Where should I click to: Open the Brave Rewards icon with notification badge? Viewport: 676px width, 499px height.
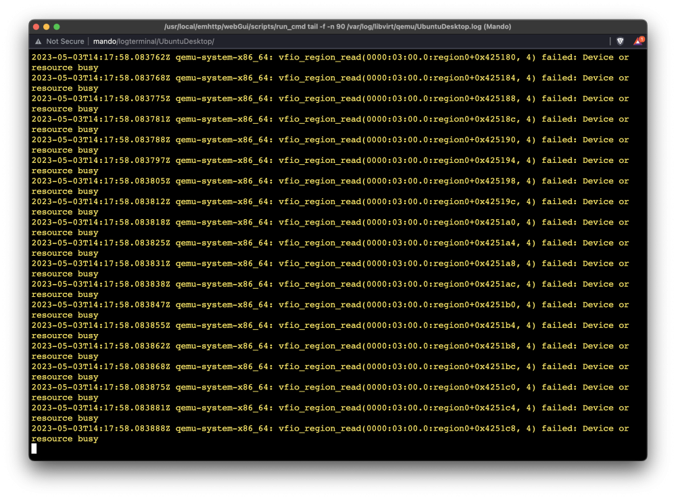pos(639,41)
